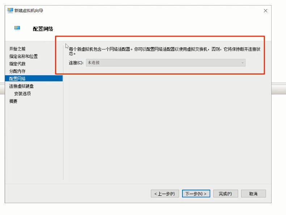Click the 上一步(P) button
The height and width of the screenshot is (215, 286).
tap(165, 194)
